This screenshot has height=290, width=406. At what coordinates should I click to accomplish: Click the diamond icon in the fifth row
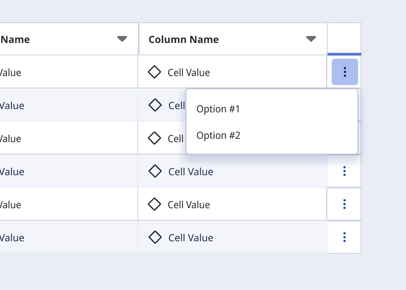[x=154, y=204]
